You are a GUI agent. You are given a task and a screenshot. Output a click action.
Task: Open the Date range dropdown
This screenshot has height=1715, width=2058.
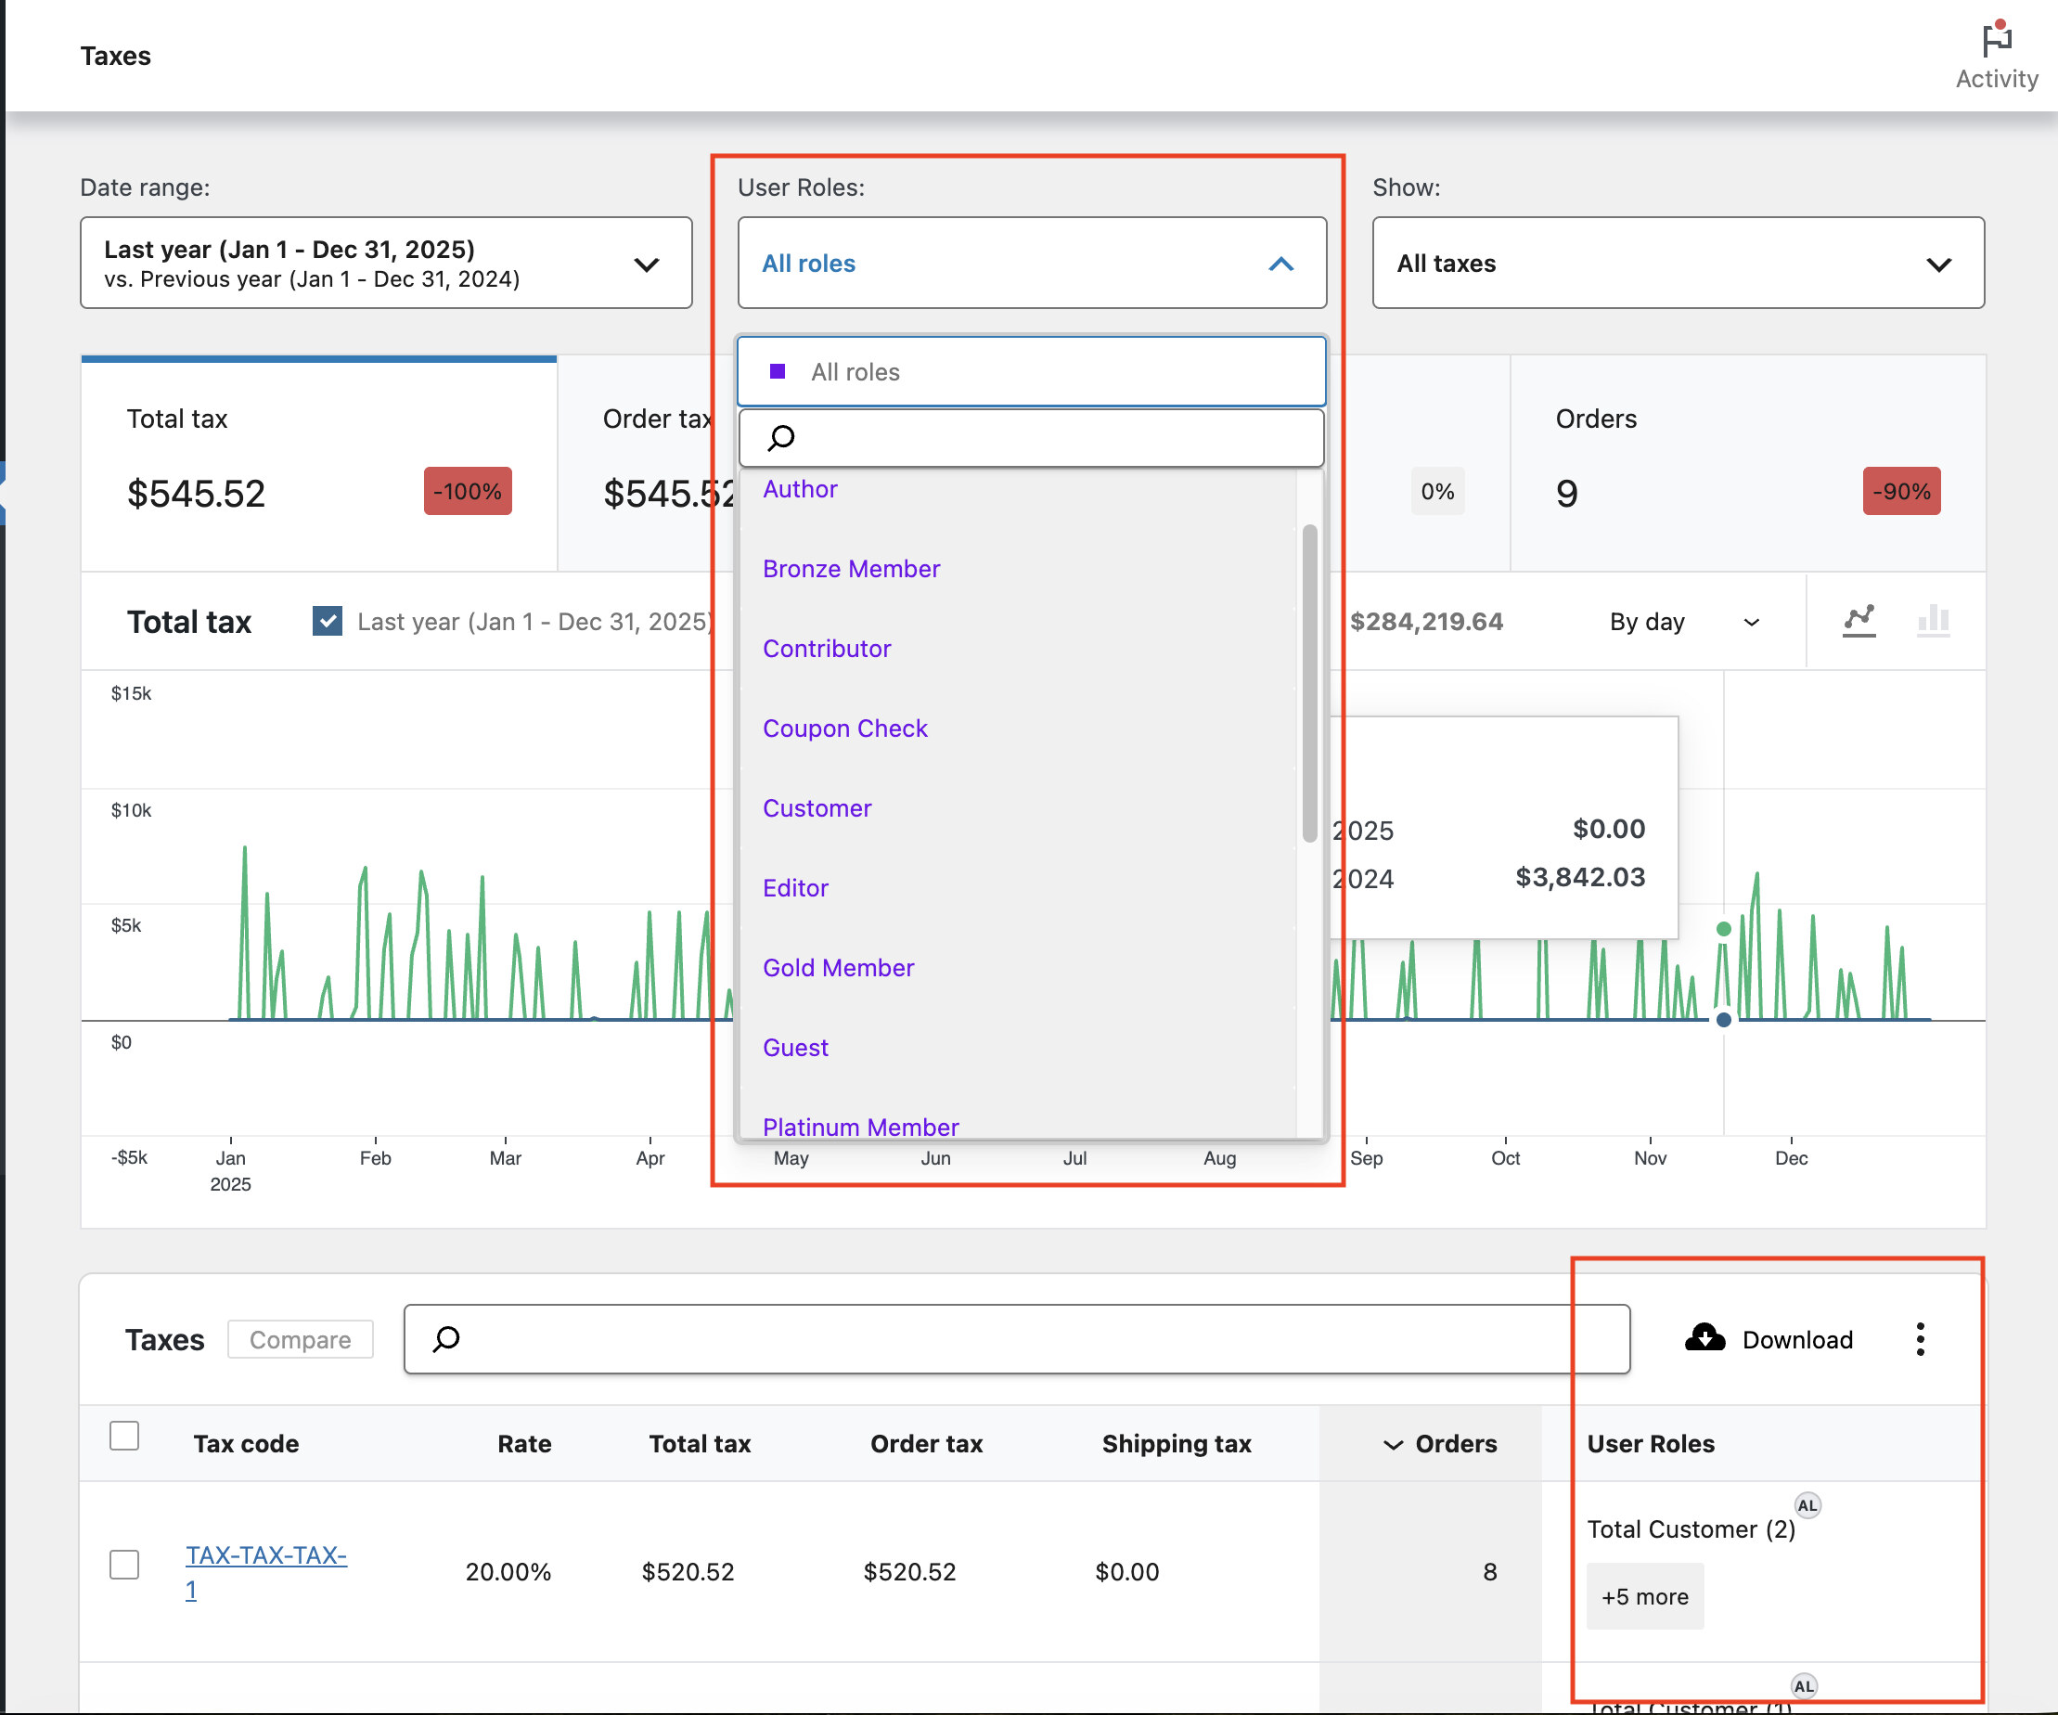click(x=386, y=263)
